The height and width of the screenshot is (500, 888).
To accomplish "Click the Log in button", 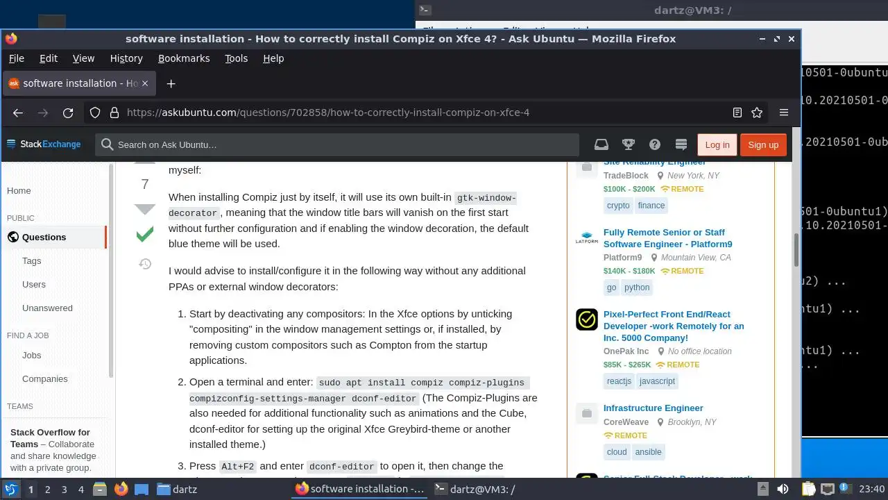I will [x=717, y=144].
